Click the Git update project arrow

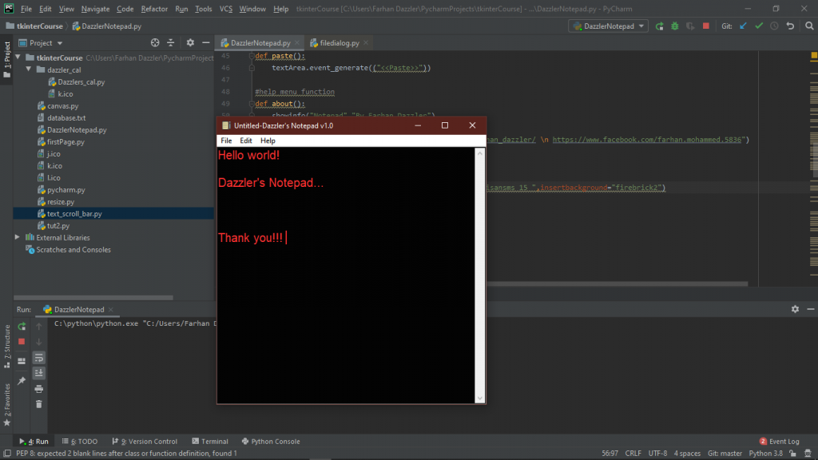click(744, 26)
